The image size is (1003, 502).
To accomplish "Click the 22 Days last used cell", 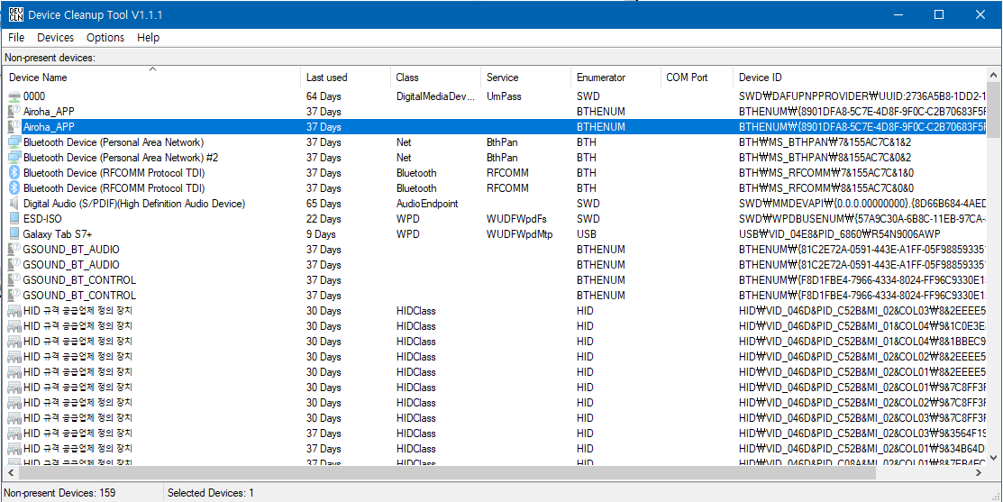I will pyautogui.click(x=323, y=219).
